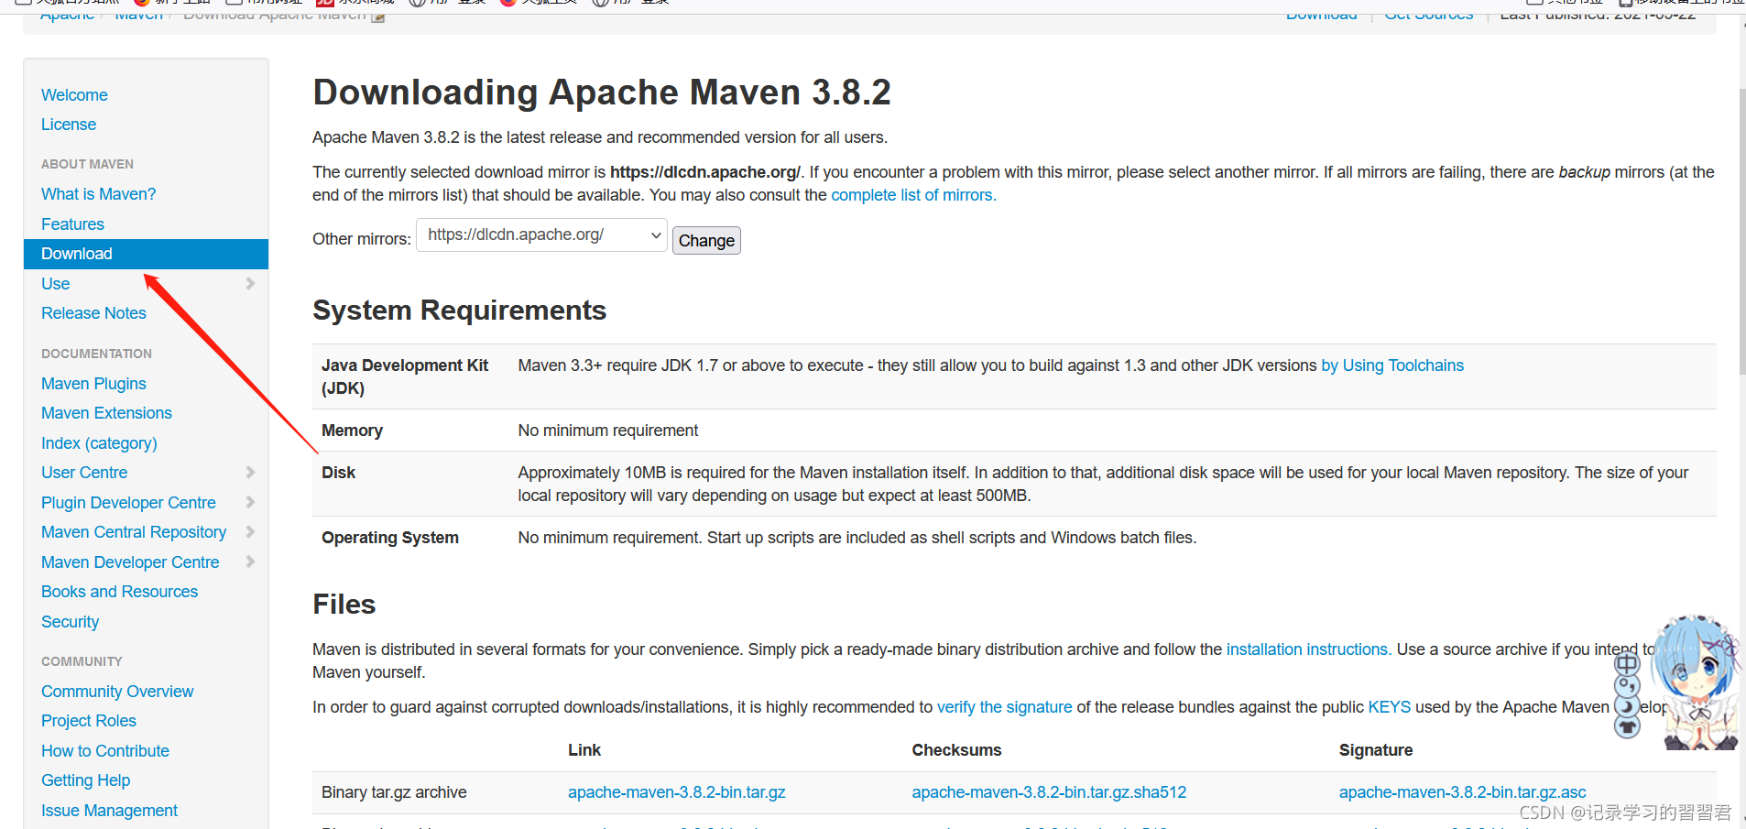Click the Binary tar.gz archive cell

(394, 792)
